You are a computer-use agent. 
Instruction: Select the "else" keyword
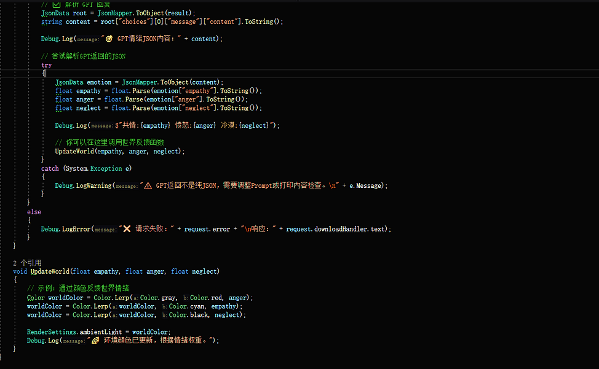coord(34,212)
